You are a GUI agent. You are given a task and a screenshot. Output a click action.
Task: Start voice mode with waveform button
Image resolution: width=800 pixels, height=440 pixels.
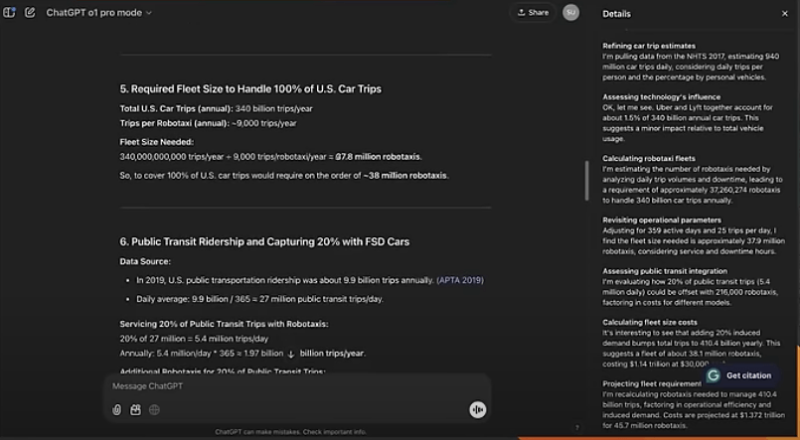477,409
